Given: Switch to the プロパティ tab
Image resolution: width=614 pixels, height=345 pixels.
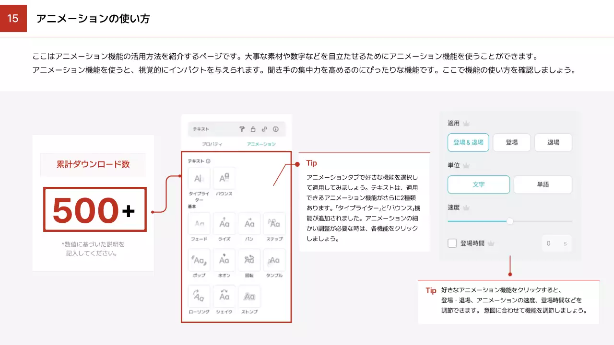Looking at the screenshot, I should (x=212, y=144).
